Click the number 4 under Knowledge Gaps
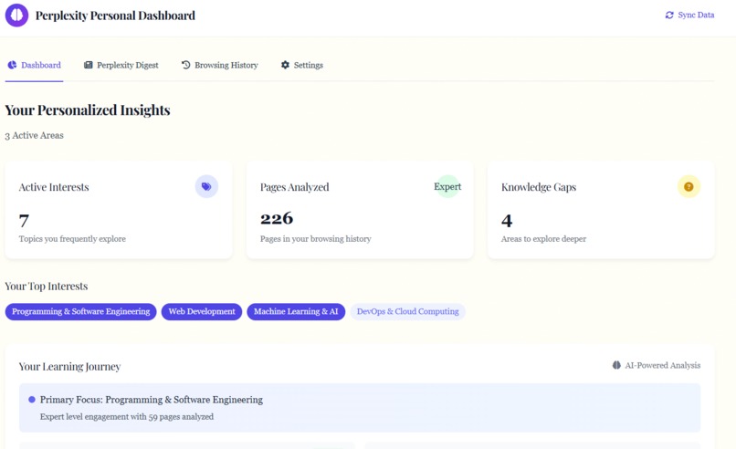736x449 pixels. click(x=507, y=221)
